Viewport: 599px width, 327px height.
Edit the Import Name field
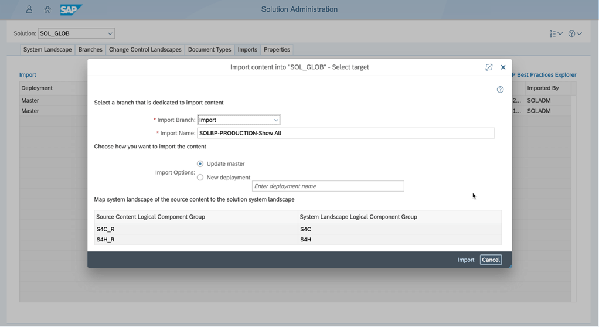pos(346,133)
